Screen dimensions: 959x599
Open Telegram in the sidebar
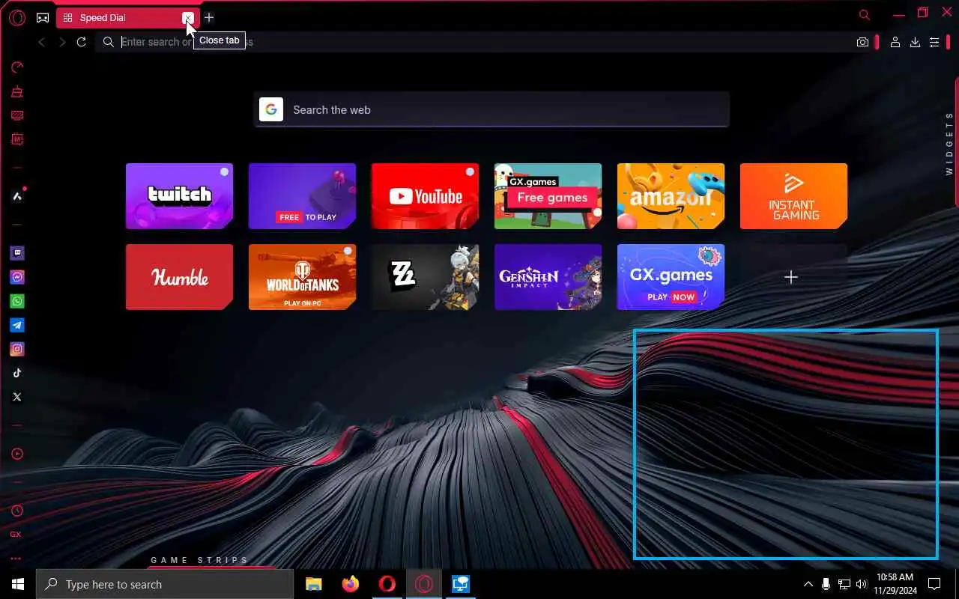[17, 325]
